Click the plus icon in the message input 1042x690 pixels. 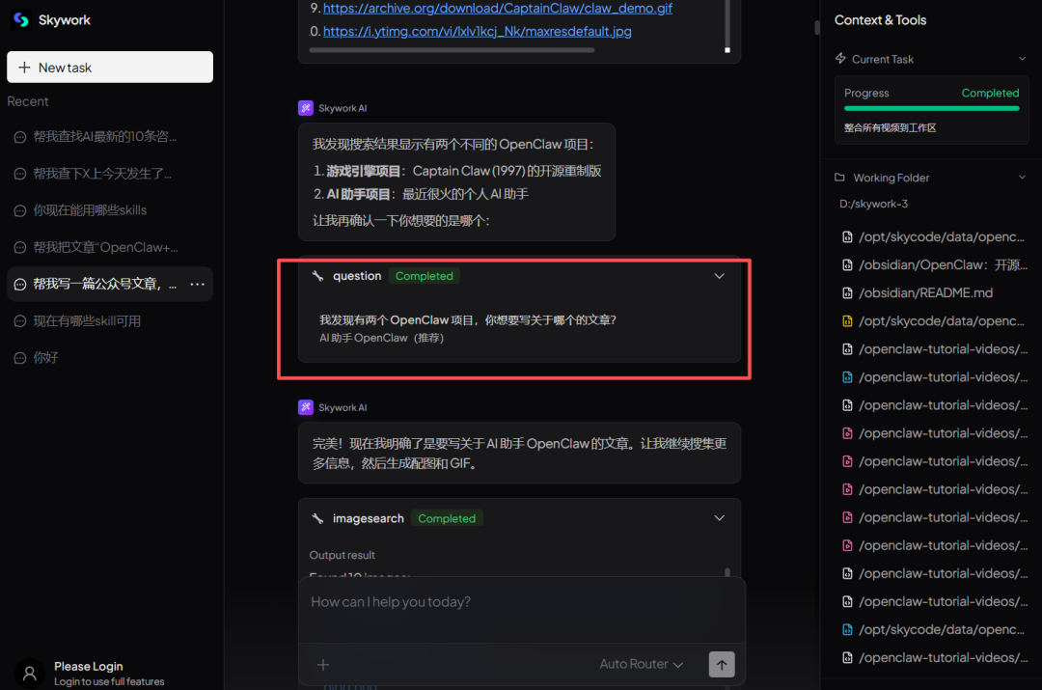coord(323,664)
